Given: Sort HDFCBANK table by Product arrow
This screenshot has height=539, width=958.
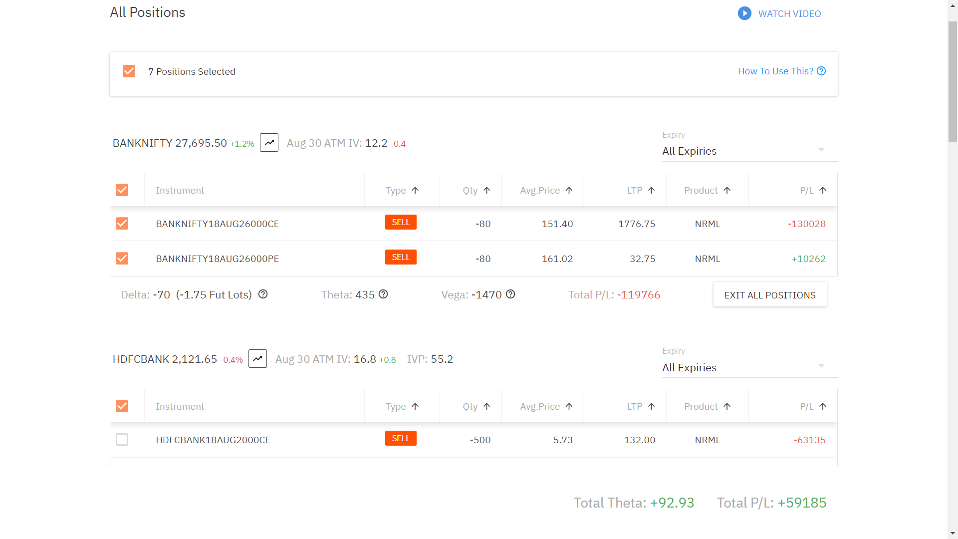Looking at the screenshot, I should click(727, 406).
